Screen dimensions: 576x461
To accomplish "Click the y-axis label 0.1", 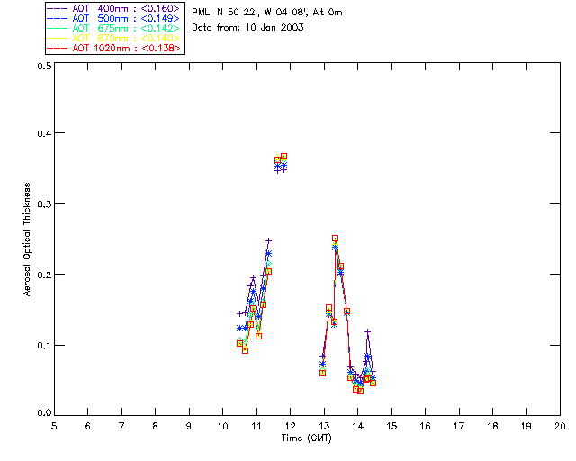I will point(44,346).
